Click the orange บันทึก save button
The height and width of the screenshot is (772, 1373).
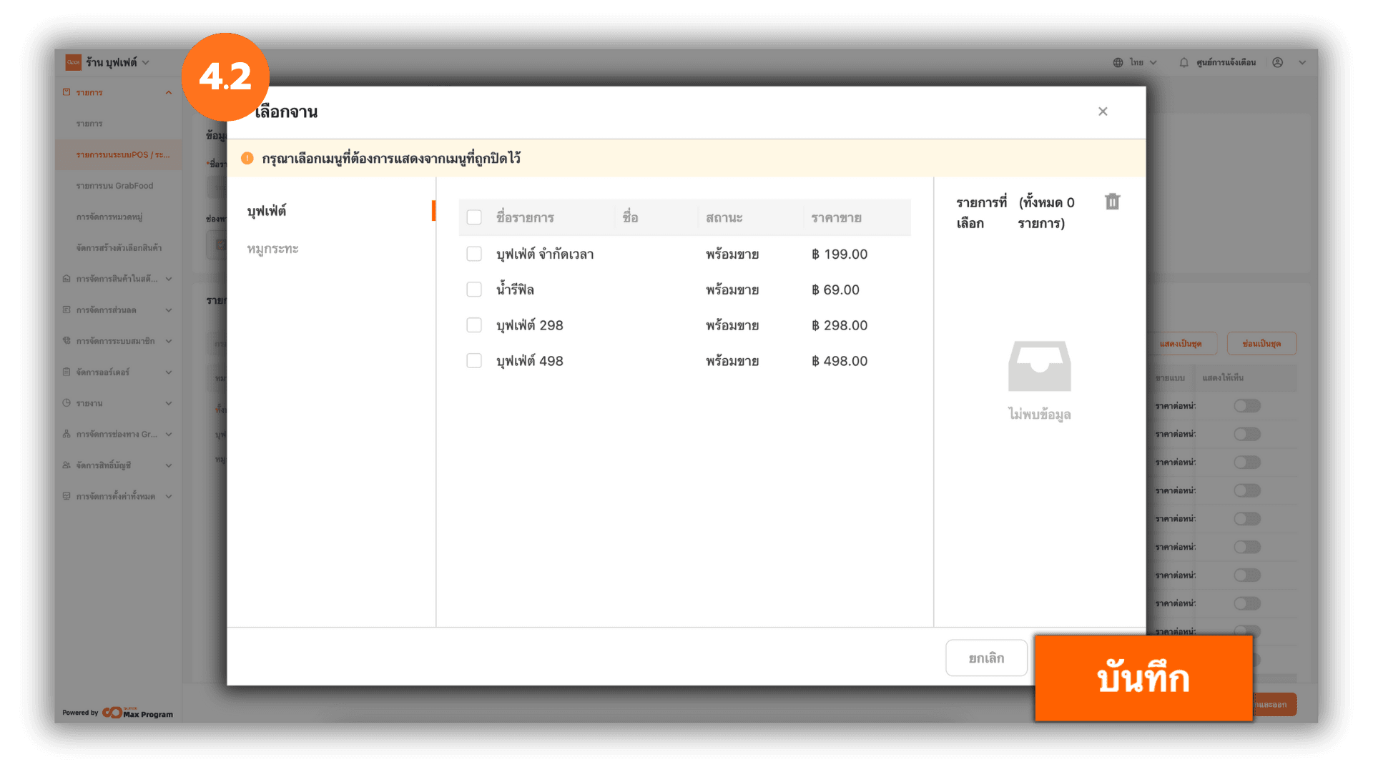(x=1143, y=678)
